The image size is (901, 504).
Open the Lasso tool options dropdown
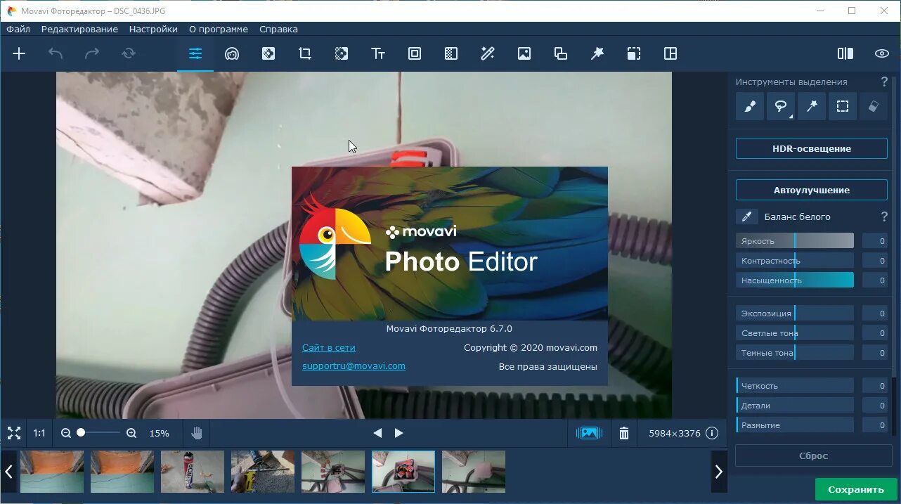coord(790,117)
